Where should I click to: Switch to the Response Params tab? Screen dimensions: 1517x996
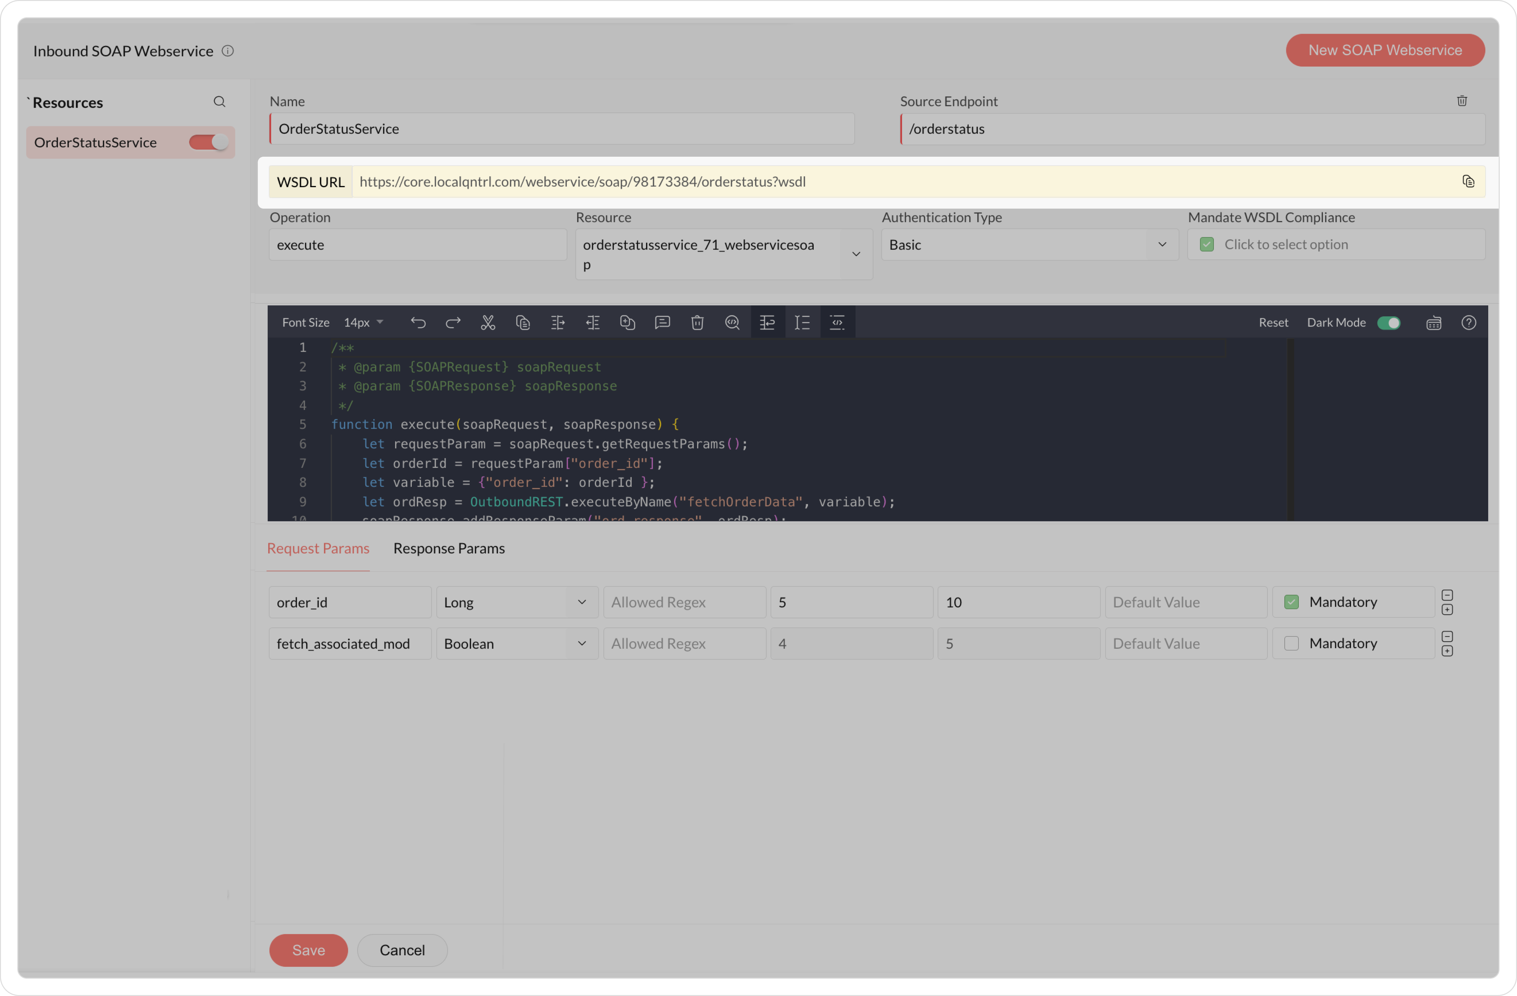click(x=449, y=548)
